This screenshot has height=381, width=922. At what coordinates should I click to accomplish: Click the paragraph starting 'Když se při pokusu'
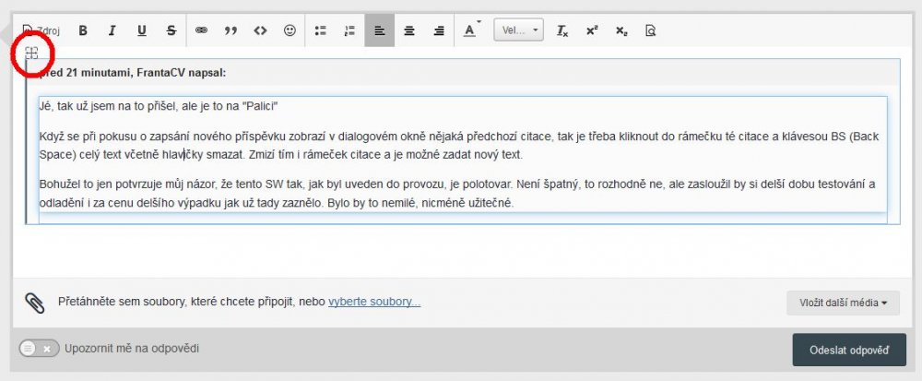click(x=458, y=146)
